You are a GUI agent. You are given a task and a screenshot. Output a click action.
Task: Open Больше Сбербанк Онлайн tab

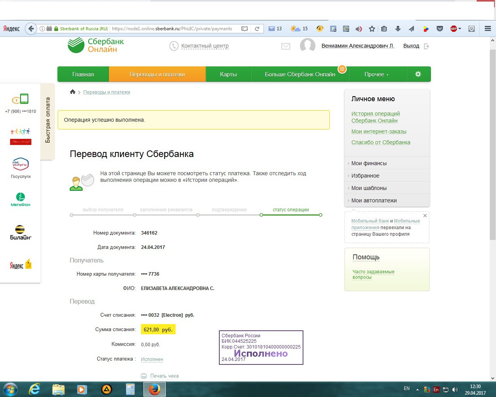pyautogui.click(x=300, y=74)
